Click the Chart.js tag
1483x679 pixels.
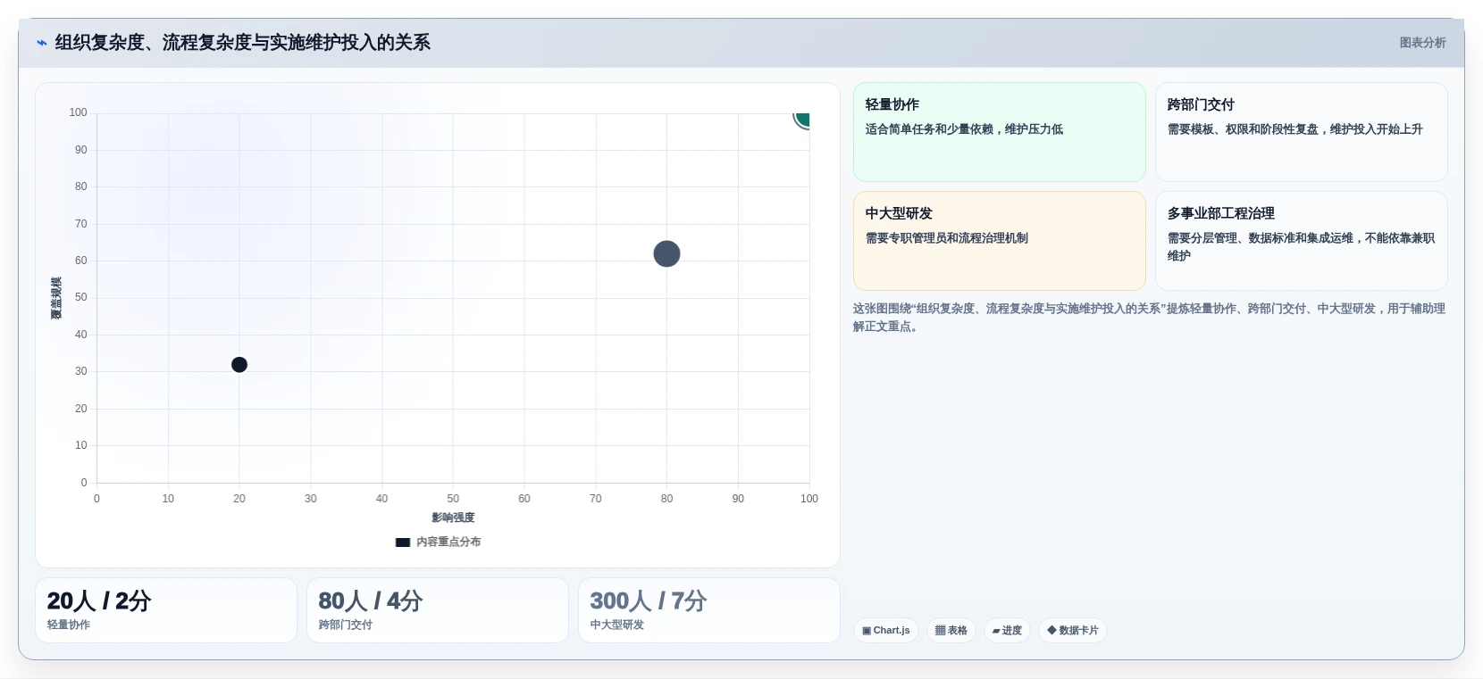(x=886, y=631)
